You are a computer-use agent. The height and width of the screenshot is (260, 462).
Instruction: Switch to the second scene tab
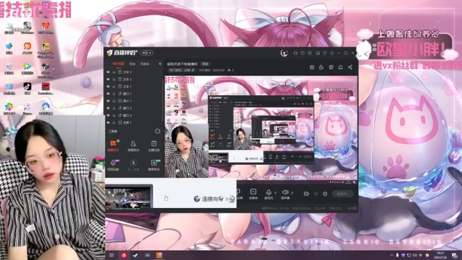tap(132, 64)
